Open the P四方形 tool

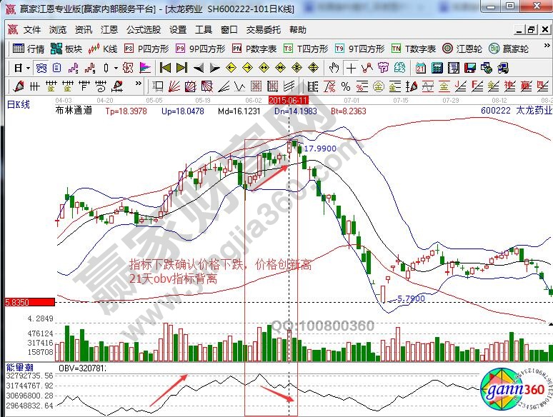point(146,49)
